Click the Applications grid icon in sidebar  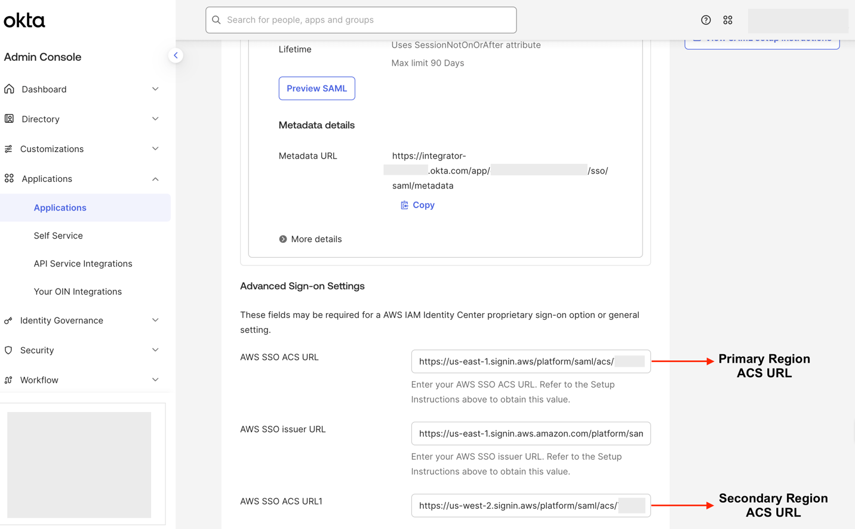pos(9,178)
